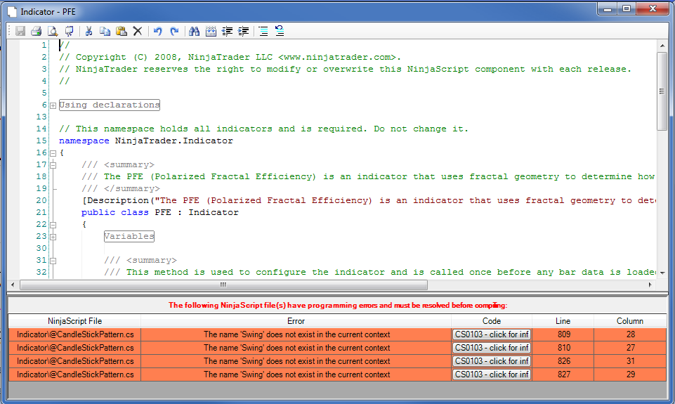Screen dimensions: 675x404
Task: Select file cell in the line 809 error row
Action: click(75, 334)
